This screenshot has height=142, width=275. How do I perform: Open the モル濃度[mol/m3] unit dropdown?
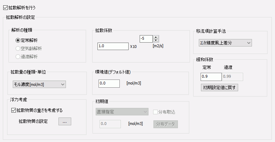[37, 84]
